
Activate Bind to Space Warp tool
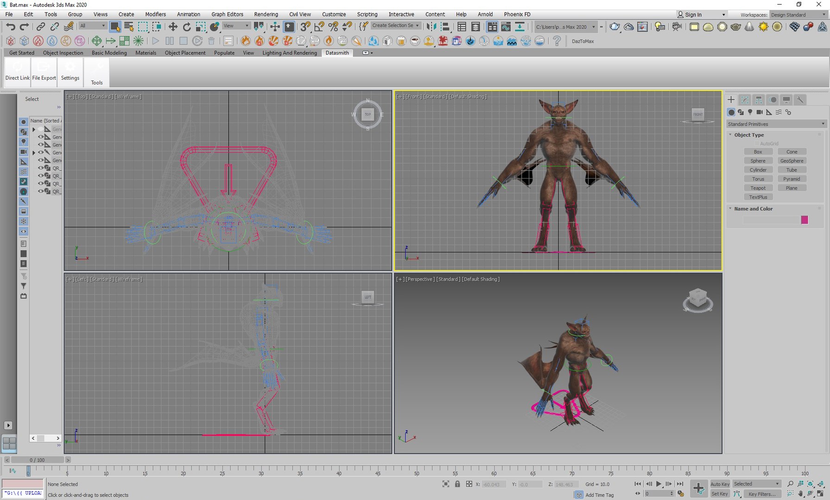coord(69,26)
